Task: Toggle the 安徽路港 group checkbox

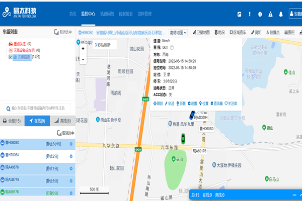Action: pos(11,57)
